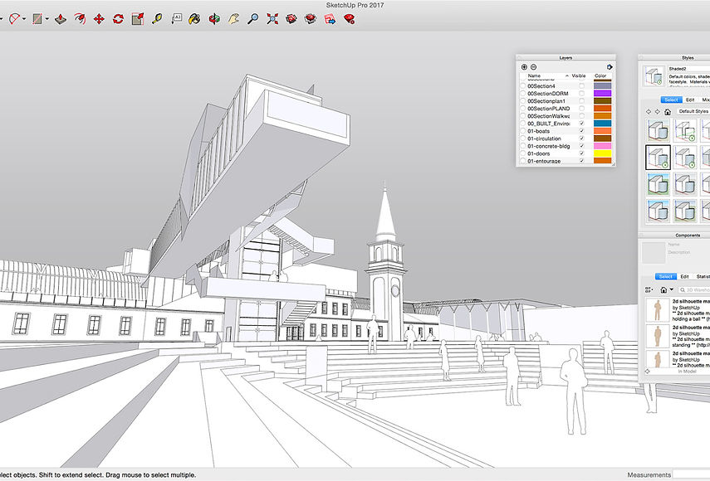Click the Zoom magnifier tool
Image resolution: width=710 pixels, height=481 pixels.
click(252, 19)
